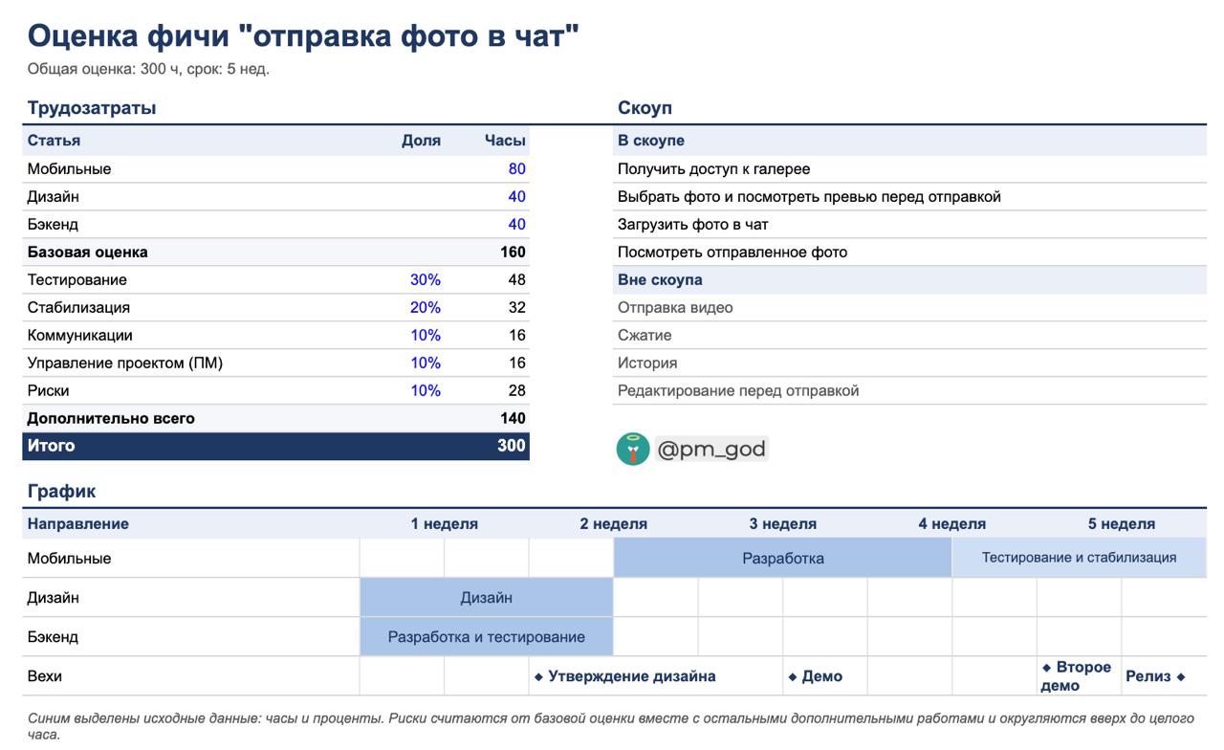
Task: Click the 10% share in Управление проектом (ПМ) row
Action: coord(426,364)
